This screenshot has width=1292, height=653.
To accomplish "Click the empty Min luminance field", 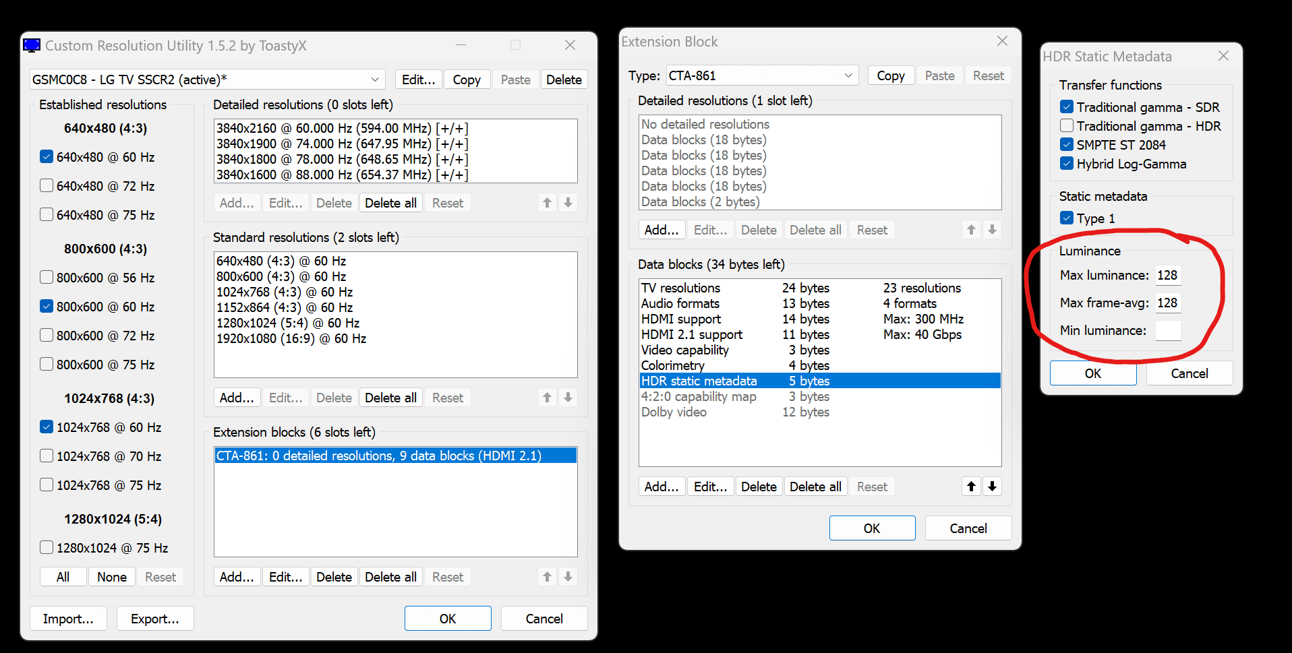I will 1168,330.
